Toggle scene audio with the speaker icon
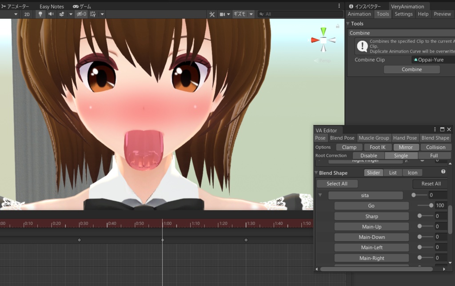Screen dimensions: 455x286 click(51, 14)
